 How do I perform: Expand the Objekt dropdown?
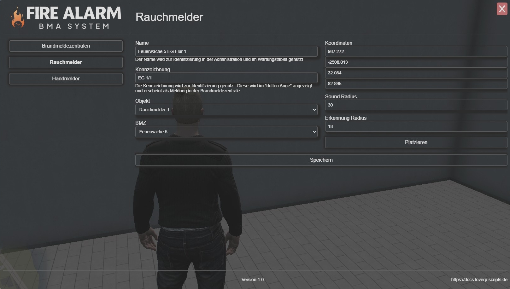click(226, 110)
